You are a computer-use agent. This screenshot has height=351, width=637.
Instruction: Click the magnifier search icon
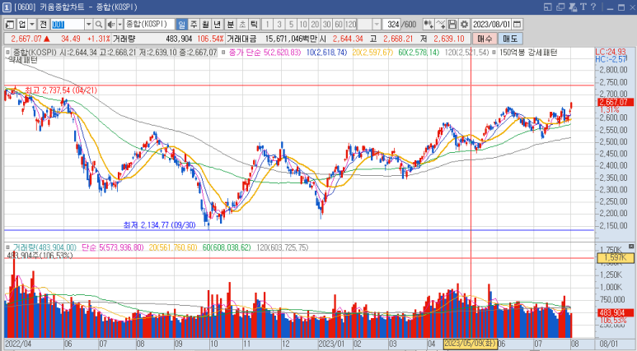point(99,25)
